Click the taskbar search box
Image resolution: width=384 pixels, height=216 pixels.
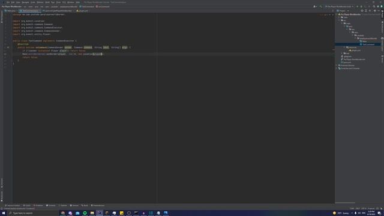[x=33, y=213]
